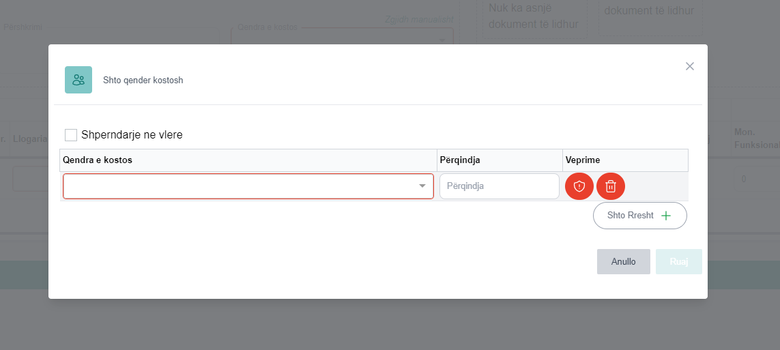This screenshot has height=350, width=780.
Task: Click the Qendra e kostos column header
Action: [x=98, y=160]
